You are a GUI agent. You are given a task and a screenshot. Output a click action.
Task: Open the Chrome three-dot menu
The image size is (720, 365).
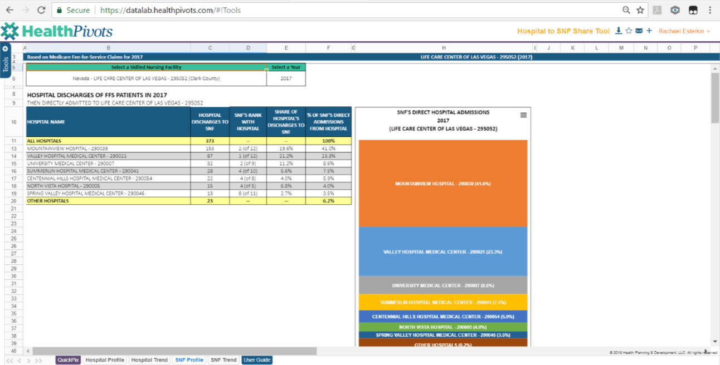coord(710,10)
